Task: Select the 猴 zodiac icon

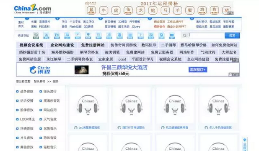Action: [190, 10]
